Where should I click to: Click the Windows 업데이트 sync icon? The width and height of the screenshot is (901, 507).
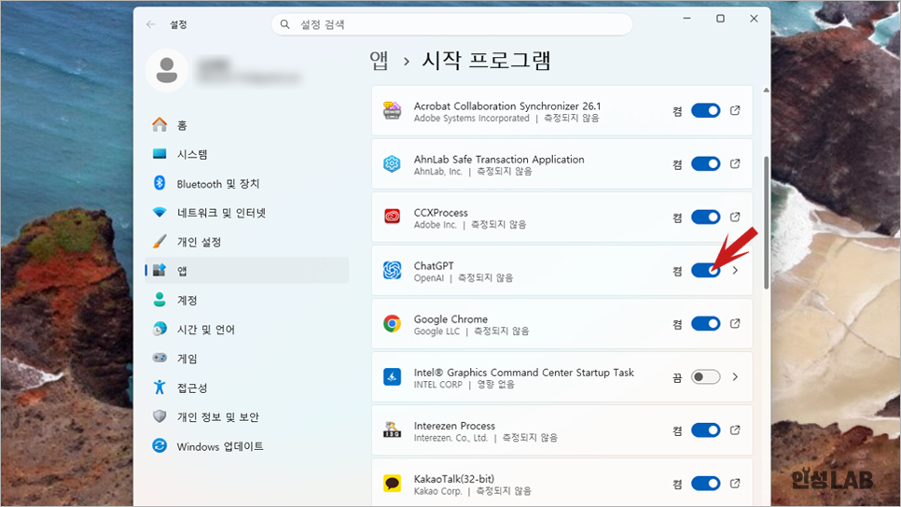coord(159,445)
